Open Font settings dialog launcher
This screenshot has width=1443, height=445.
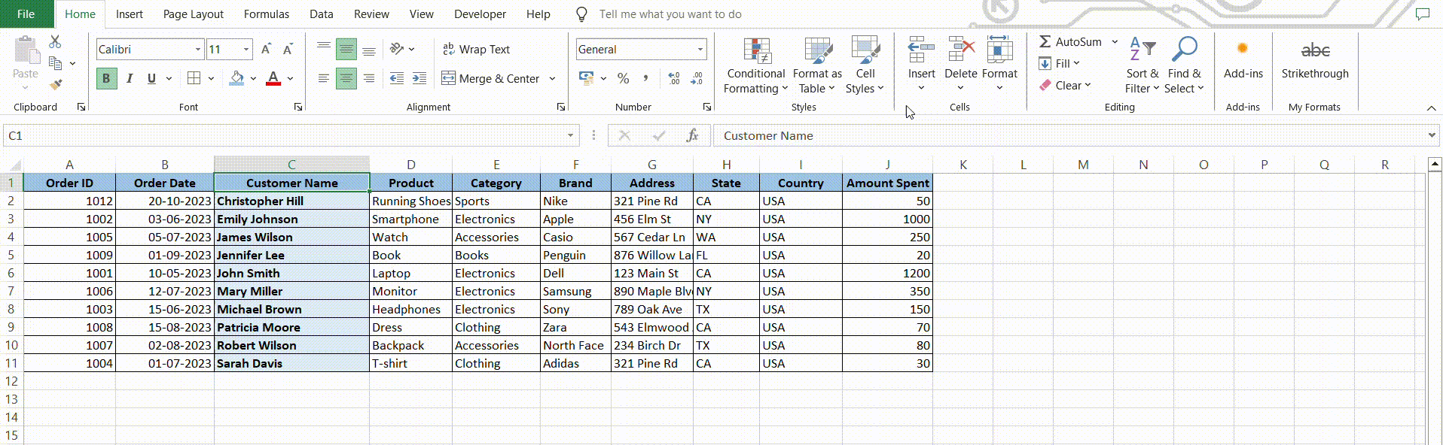click(298, 107)
